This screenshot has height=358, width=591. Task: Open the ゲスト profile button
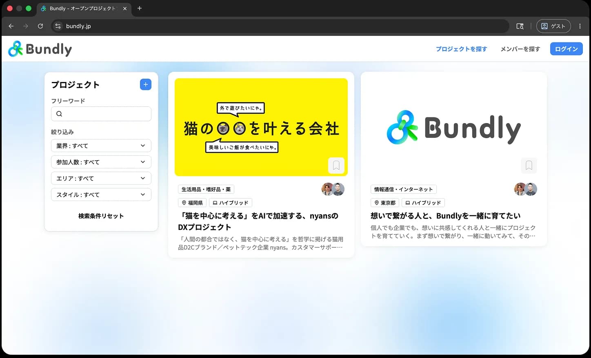[553, 26]
